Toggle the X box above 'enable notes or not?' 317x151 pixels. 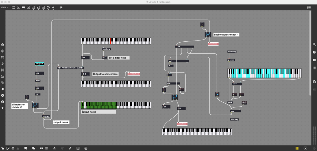point(203,24)
